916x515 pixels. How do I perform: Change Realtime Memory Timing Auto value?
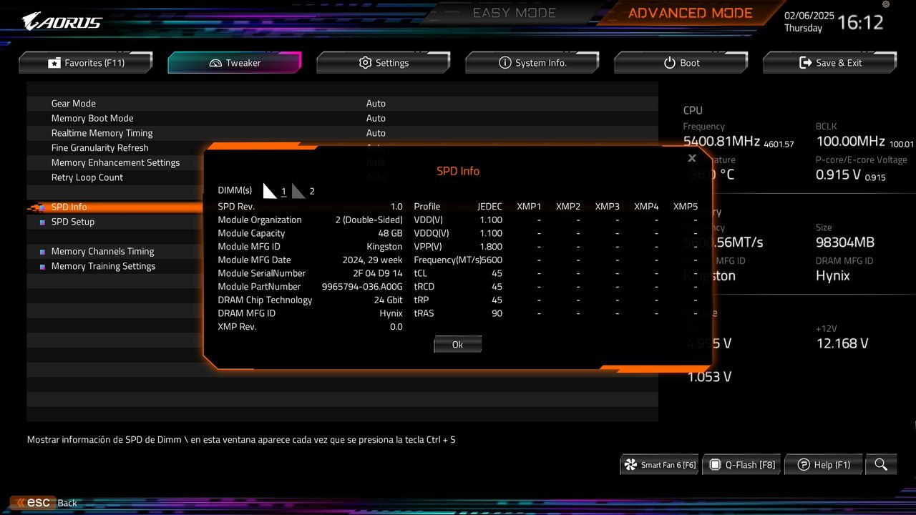tap(376, 133)
